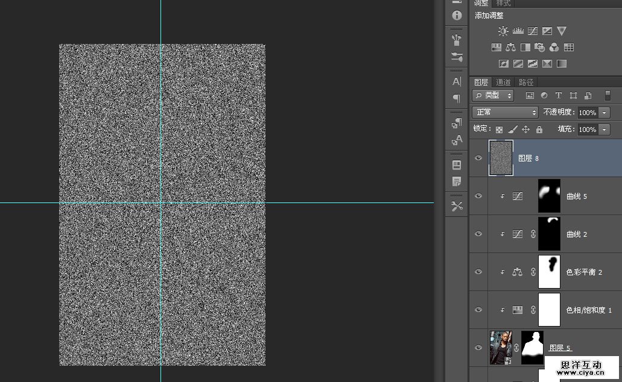Expand the 不透明度 opacity slider arrow

point(605,113)
